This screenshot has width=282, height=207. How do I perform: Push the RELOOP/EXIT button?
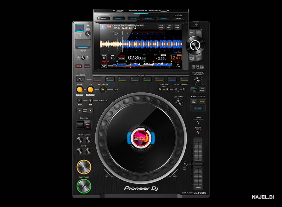pos(103,89)
